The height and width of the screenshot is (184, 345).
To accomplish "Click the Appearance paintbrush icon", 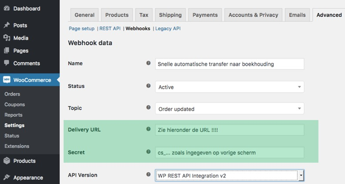I will 7,177.
